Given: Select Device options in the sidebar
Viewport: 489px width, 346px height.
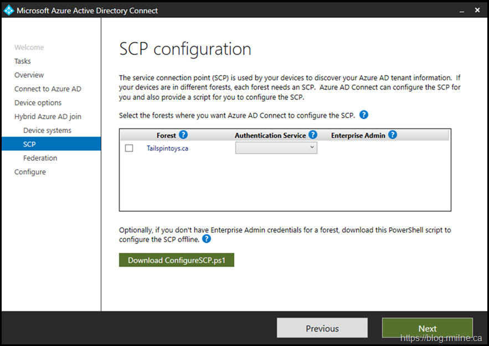Looking at the screenshot, I should [x=38, y=103].
